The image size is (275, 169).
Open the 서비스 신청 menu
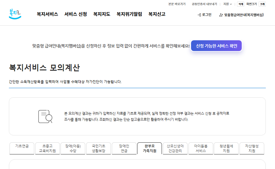[x=76, y=14]
